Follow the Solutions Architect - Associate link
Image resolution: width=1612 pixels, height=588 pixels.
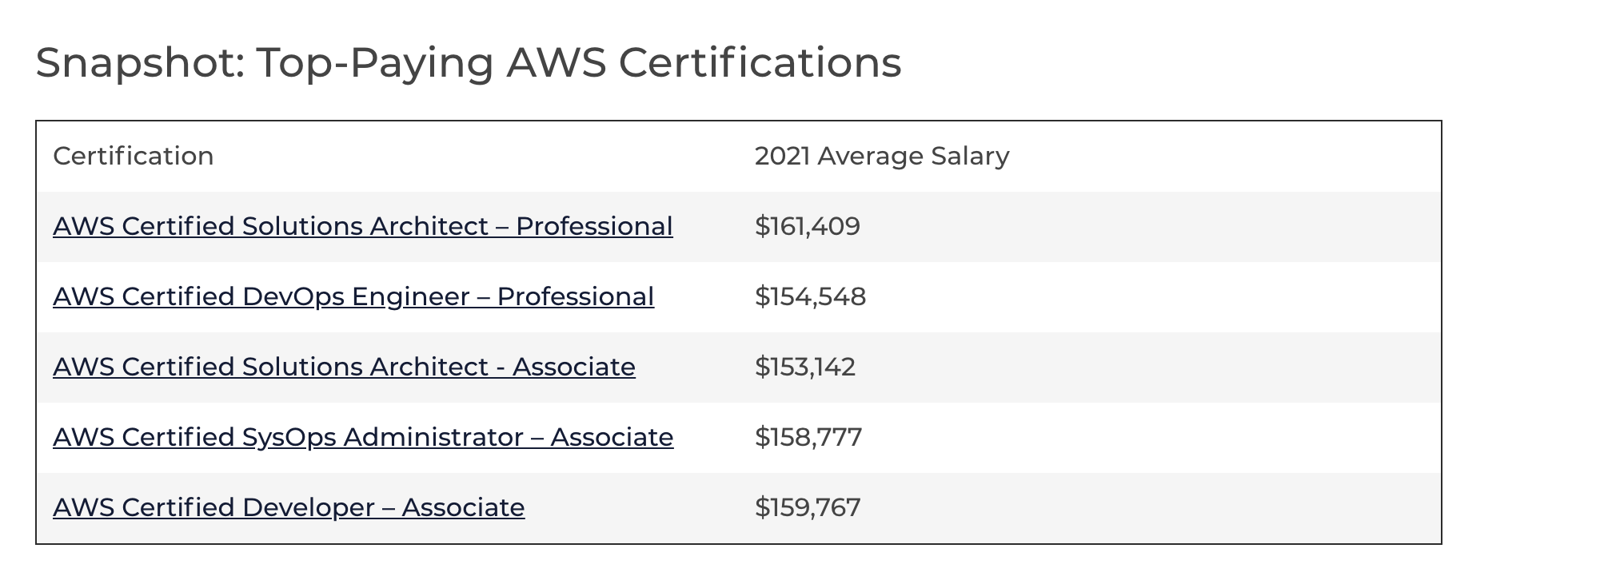[344, 367]
